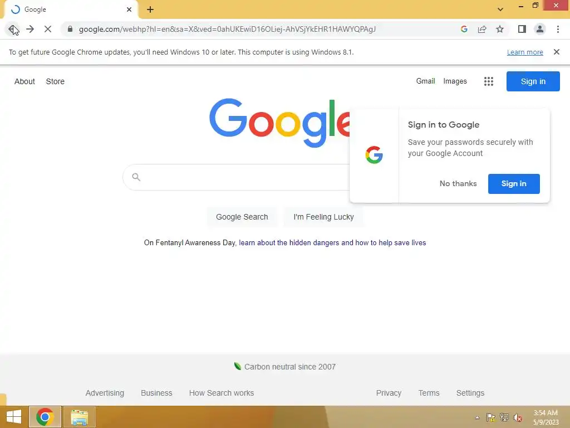
Task: Open the Chrome profile avatar icon
Action: click(540, 29)
